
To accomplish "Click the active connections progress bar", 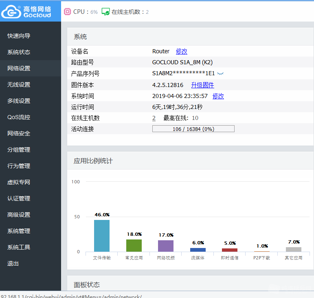I will tap(193, 129).
